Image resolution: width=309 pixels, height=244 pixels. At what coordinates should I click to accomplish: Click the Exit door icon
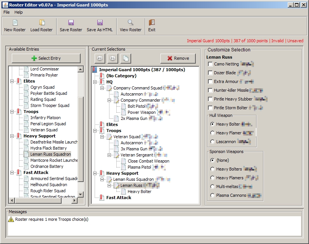click(x=152, y=22)
